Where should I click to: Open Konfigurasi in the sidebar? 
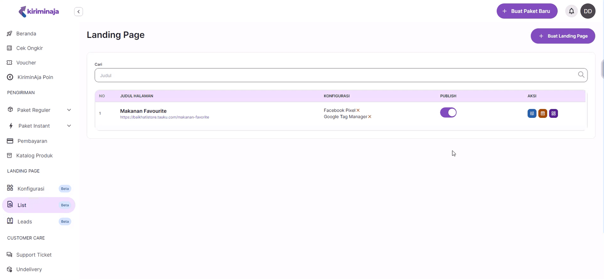[31, 189]
